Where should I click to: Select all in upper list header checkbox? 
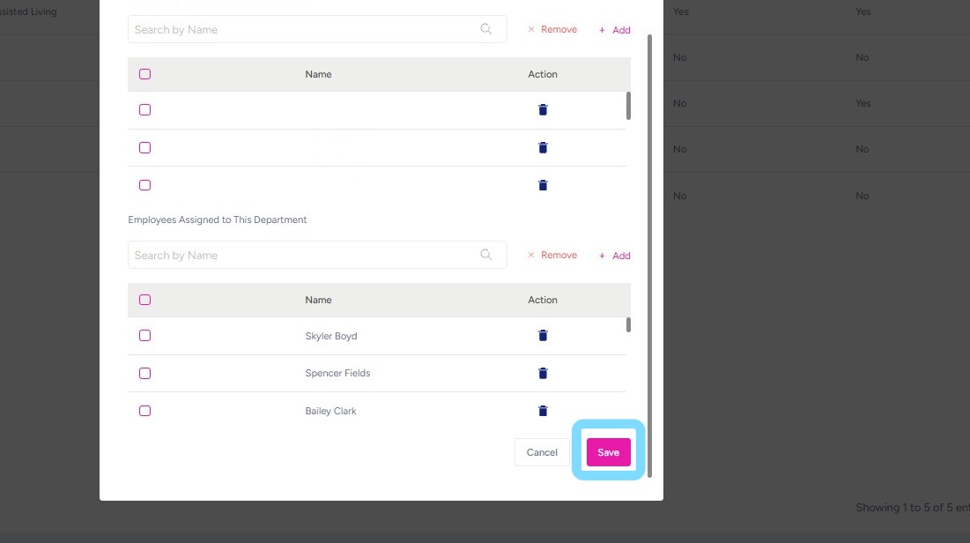pyautogui.click(x=144, y=74)
